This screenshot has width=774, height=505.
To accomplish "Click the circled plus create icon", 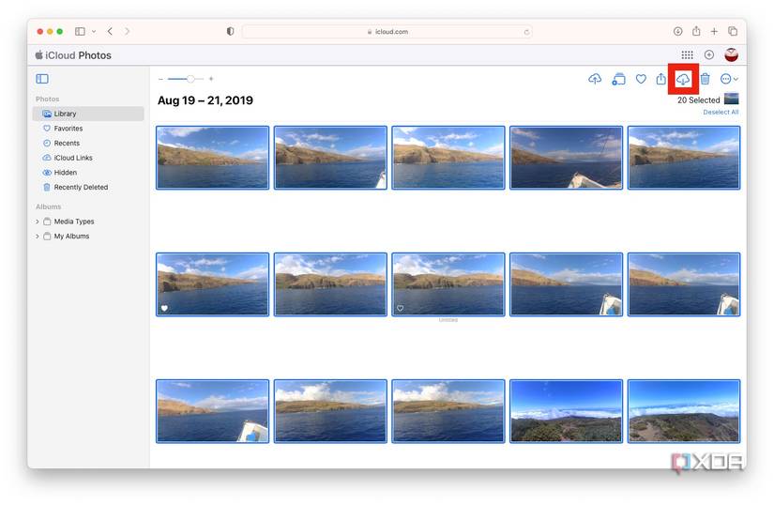I will click(x=709, y=54).
